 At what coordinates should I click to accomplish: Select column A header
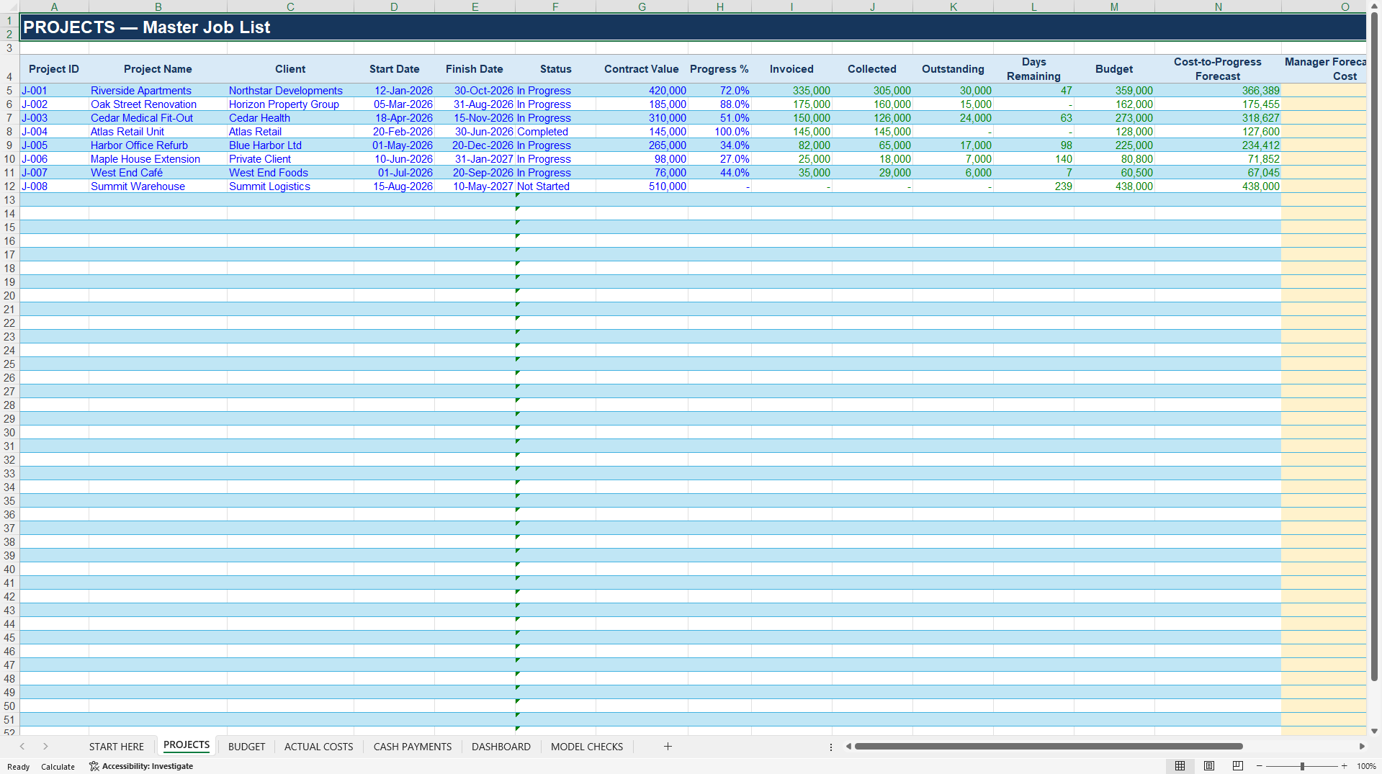tap(54, 6)
